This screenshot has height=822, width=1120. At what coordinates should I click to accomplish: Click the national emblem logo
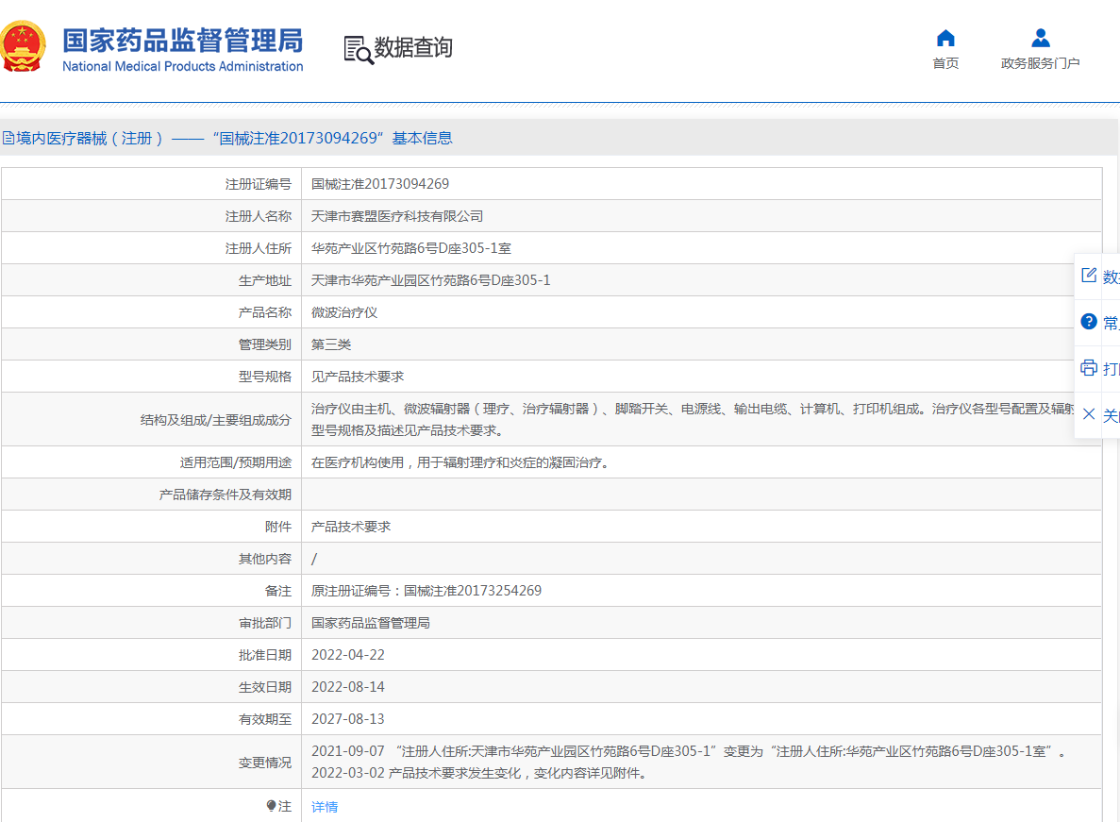tap(22, 46)
